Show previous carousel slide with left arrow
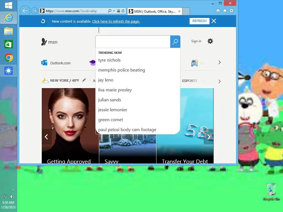Viewport: 283px width, 212px height. (x=46, y=137)
